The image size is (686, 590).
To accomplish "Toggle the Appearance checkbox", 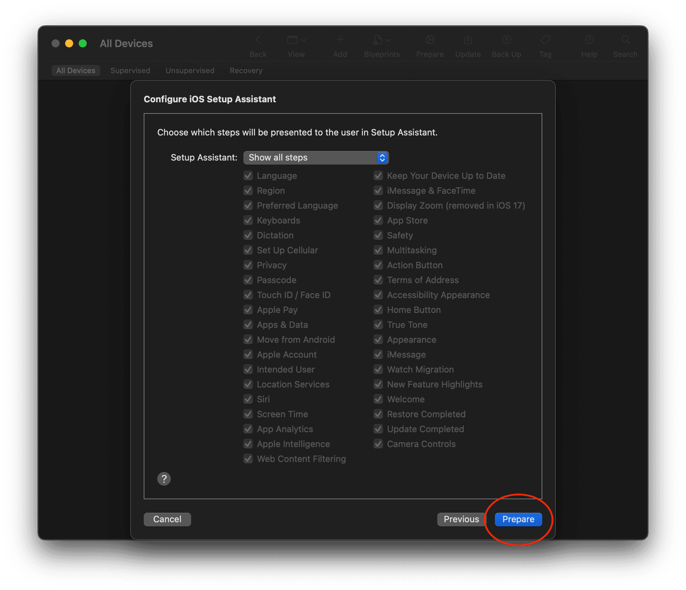I will [x=378, y=340].
